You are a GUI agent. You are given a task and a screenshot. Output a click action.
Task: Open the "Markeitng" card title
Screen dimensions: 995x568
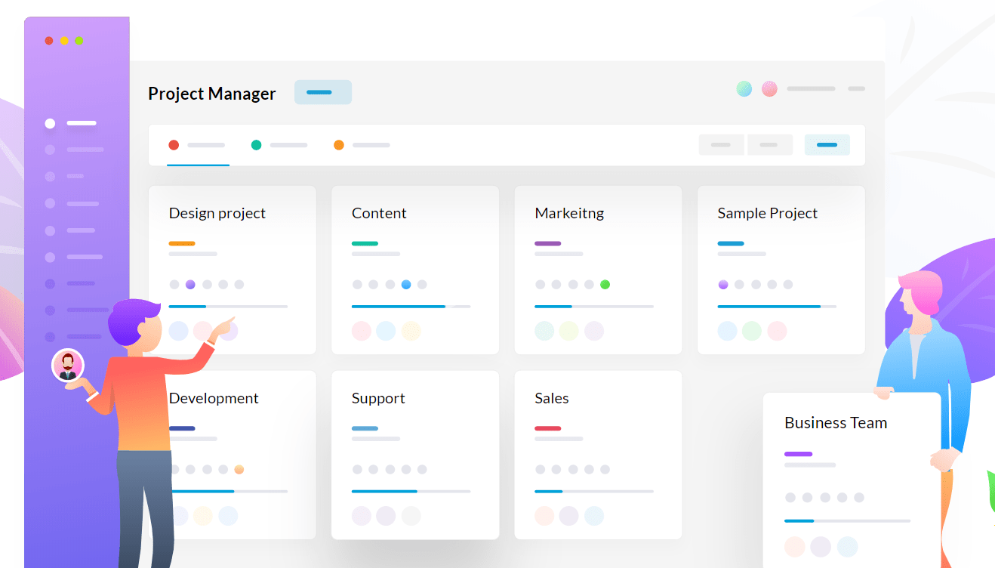coord(569,214)
